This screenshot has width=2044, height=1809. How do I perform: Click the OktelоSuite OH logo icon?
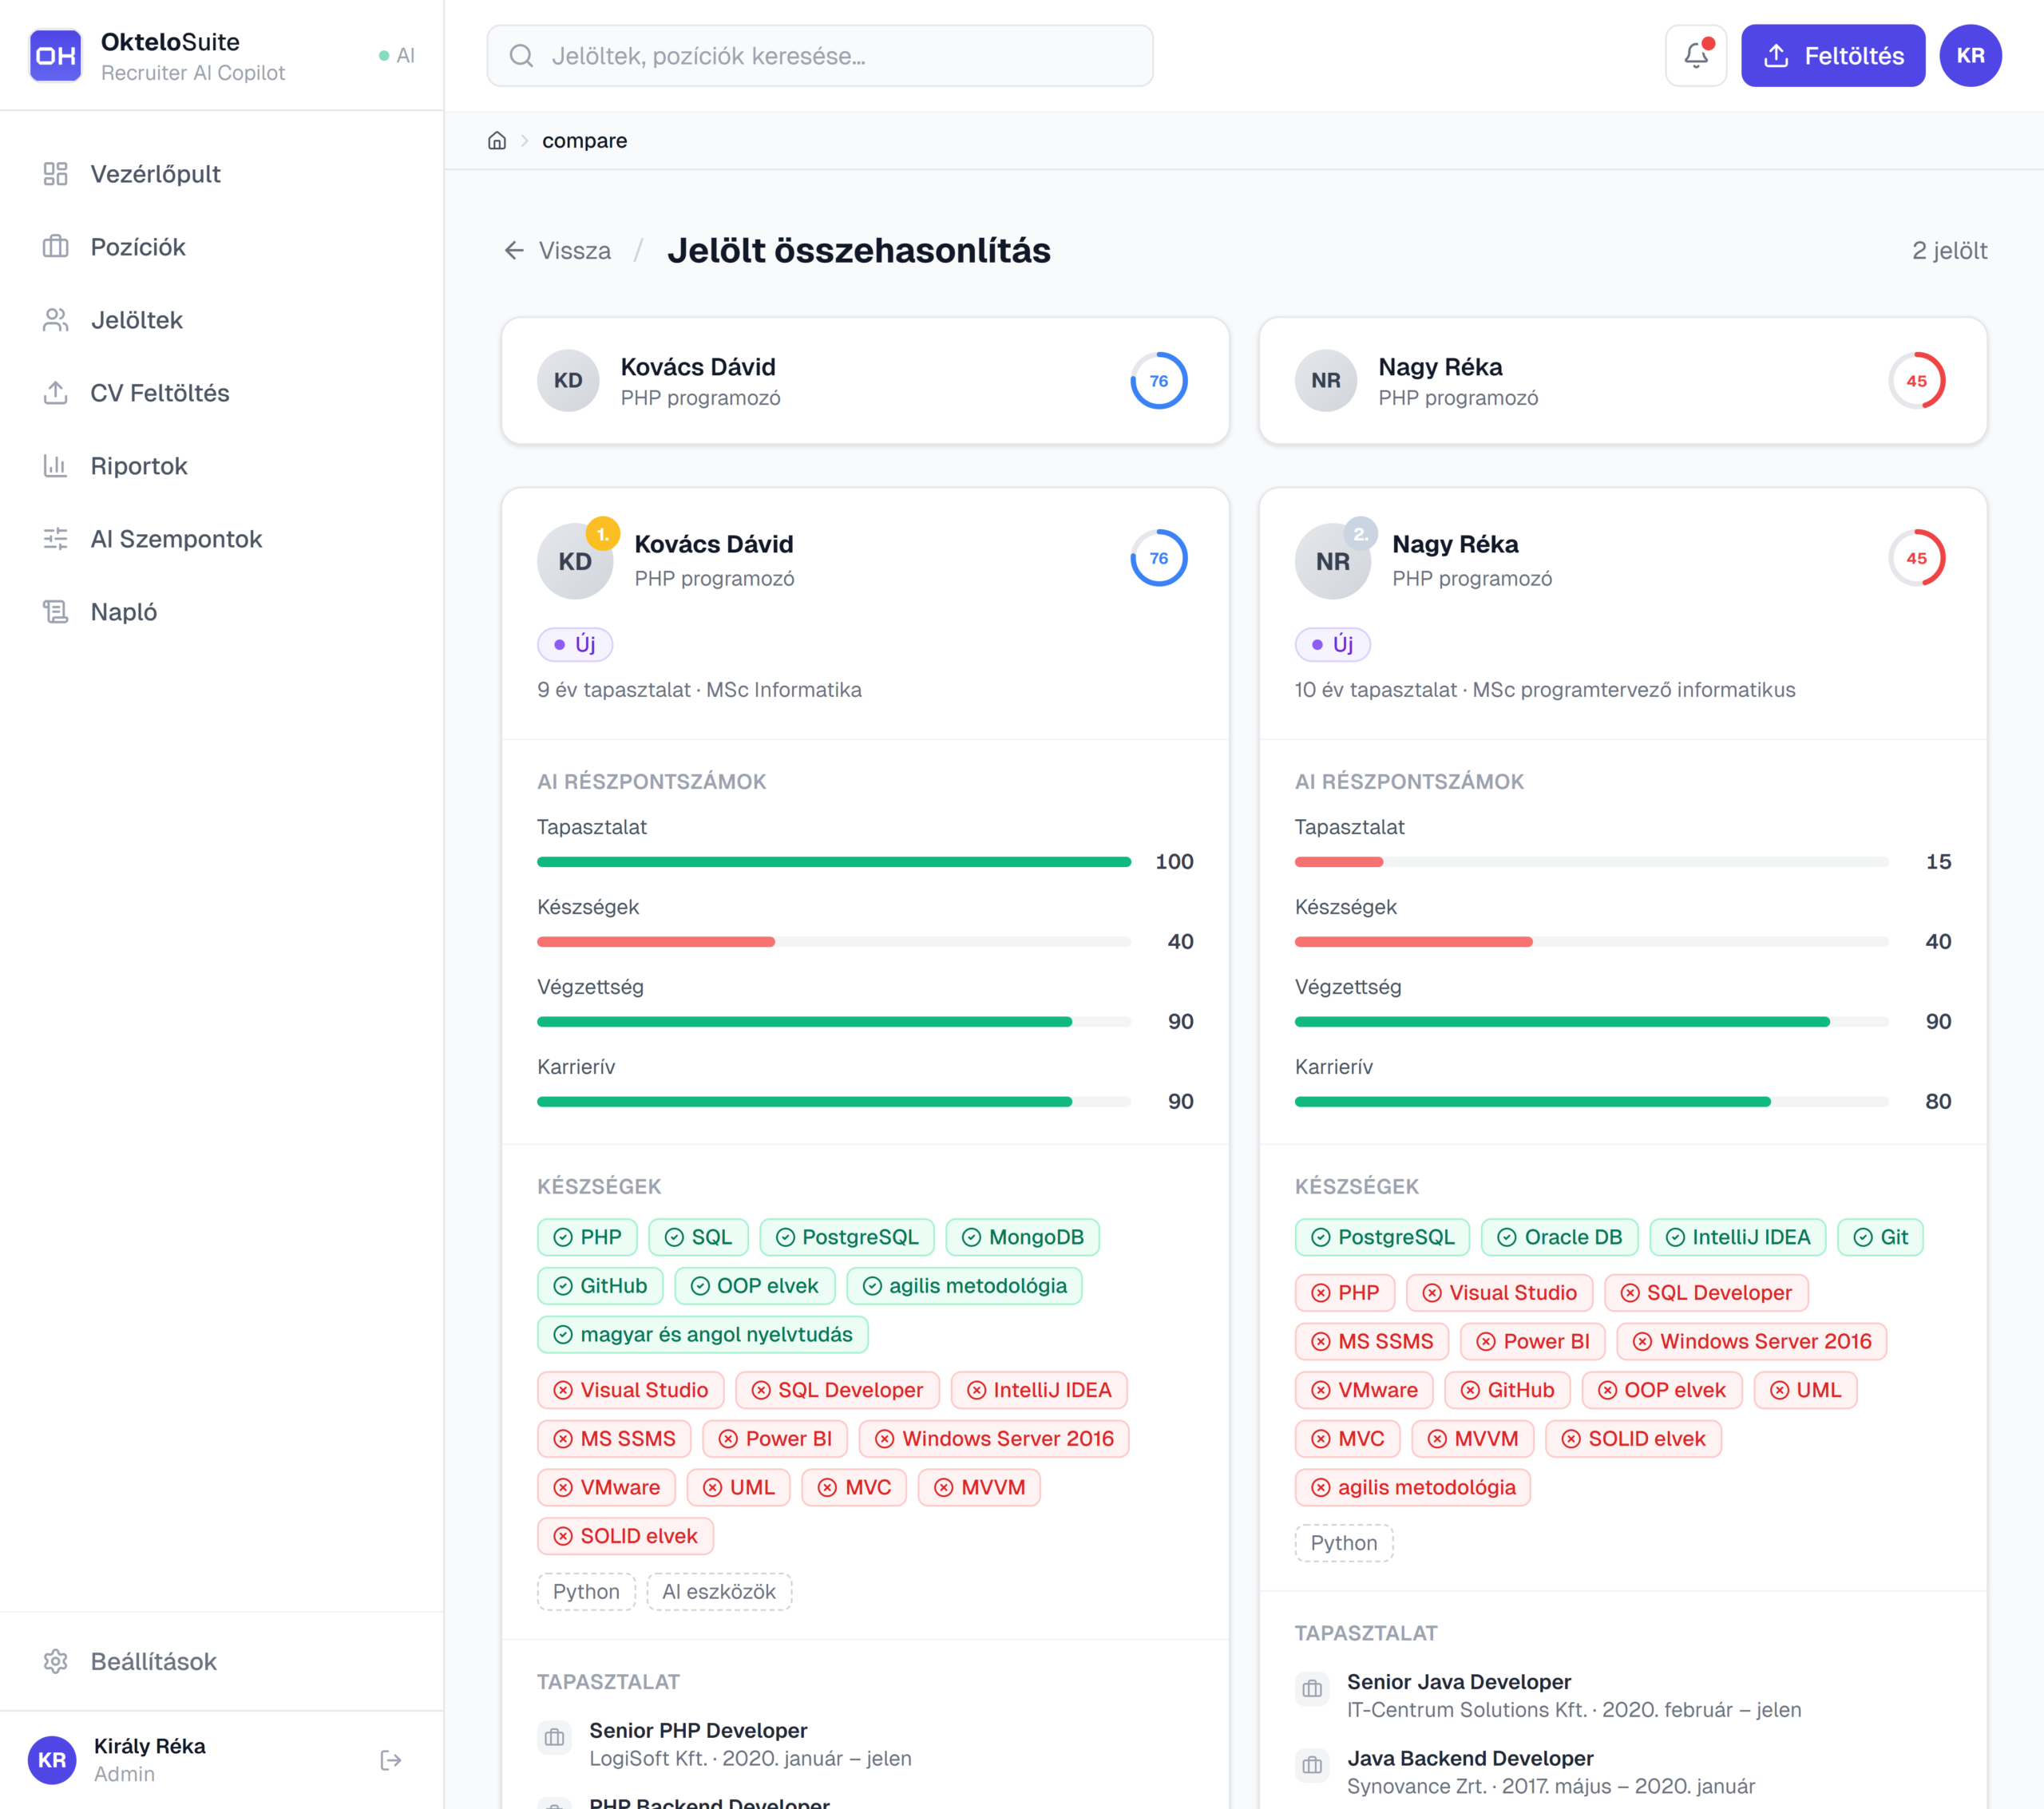55,55
